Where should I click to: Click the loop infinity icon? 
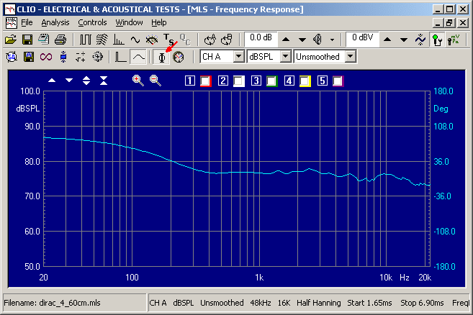(46, 56)
